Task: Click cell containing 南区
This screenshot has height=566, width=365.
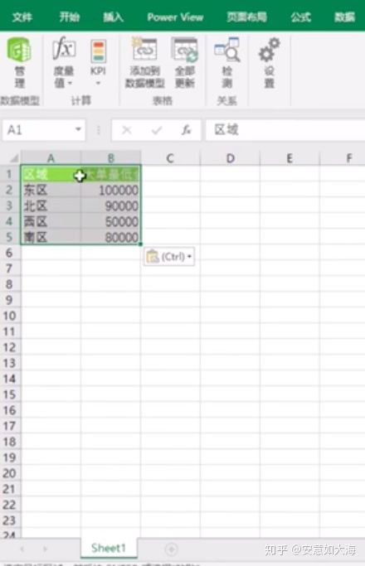Action: 51,237
